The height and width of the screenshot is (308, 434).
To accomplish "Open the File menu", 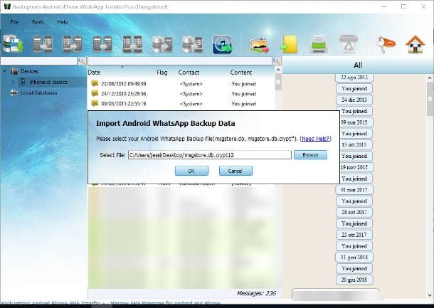I will (x=14, y=22).
